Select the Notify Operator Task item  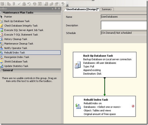click(30, 48)
